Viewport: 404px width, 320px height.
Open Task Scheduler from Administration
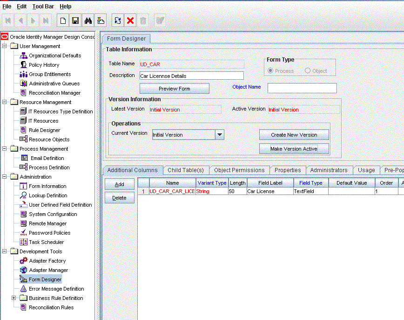pos(46,242)
